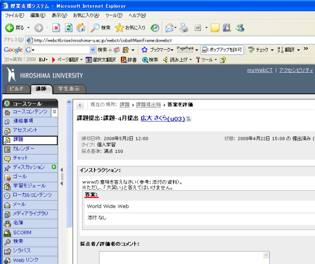Click the アクセシビリティ link
Screen dimensions: 315x264
click(296, 70)
